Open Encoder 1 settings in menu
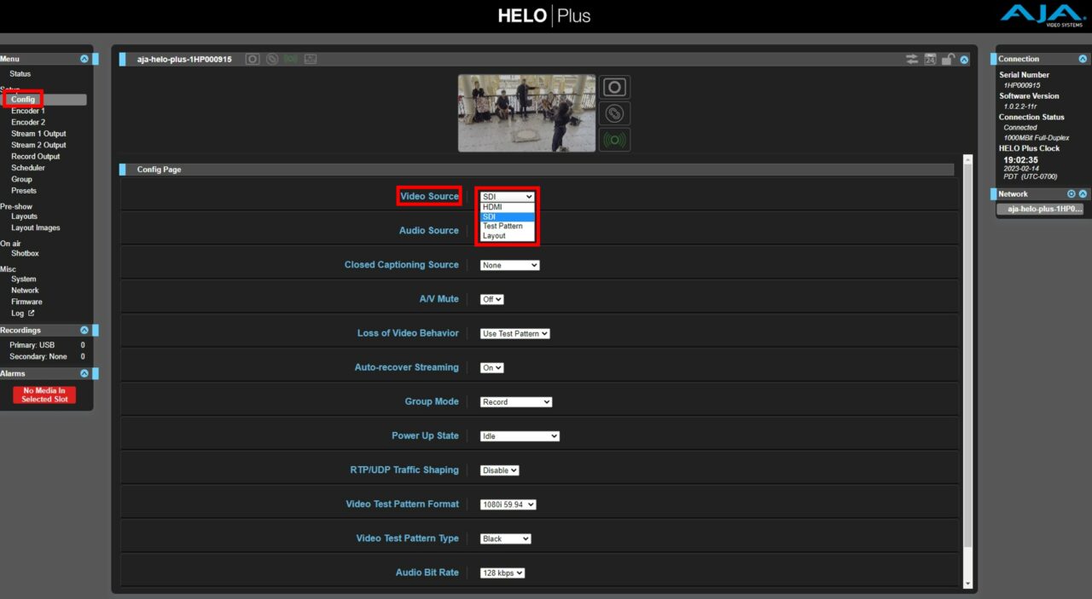The image size is (1092, 599). [28, 111]
